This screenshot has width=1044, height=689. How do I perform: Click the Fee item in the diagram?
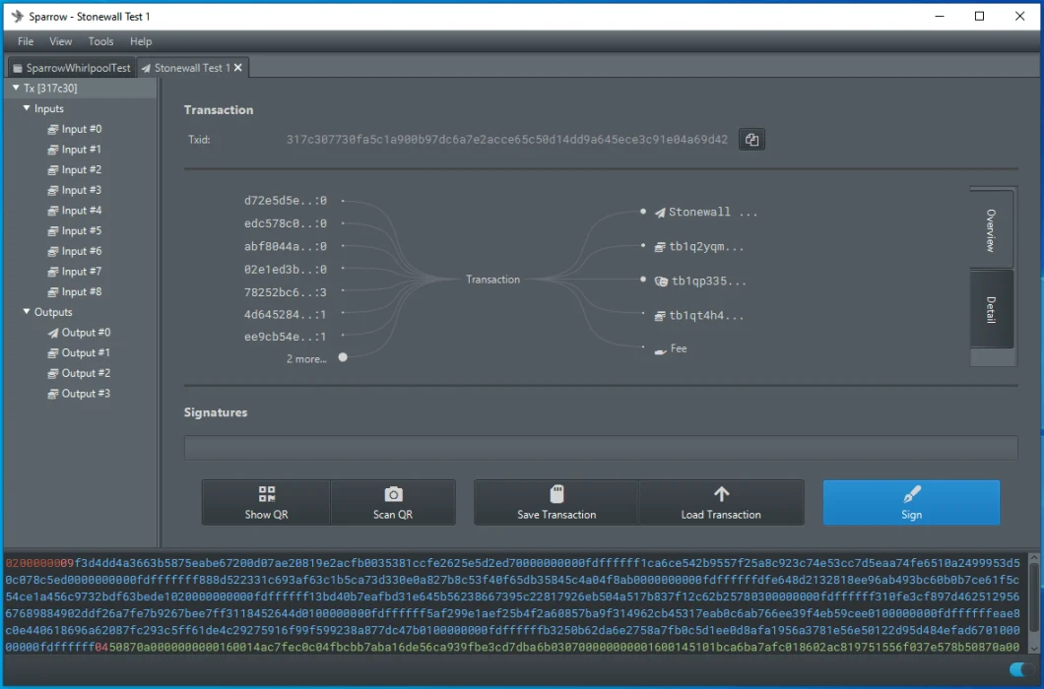coord(678,349)
